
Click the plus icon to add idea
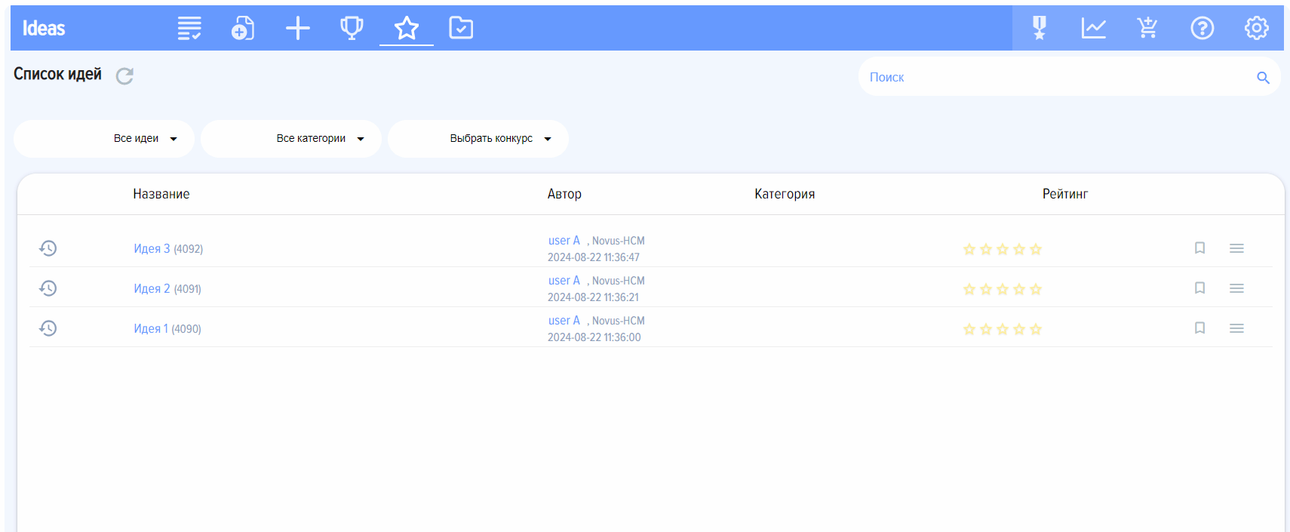pyautogui.click(x=298, y=29)
